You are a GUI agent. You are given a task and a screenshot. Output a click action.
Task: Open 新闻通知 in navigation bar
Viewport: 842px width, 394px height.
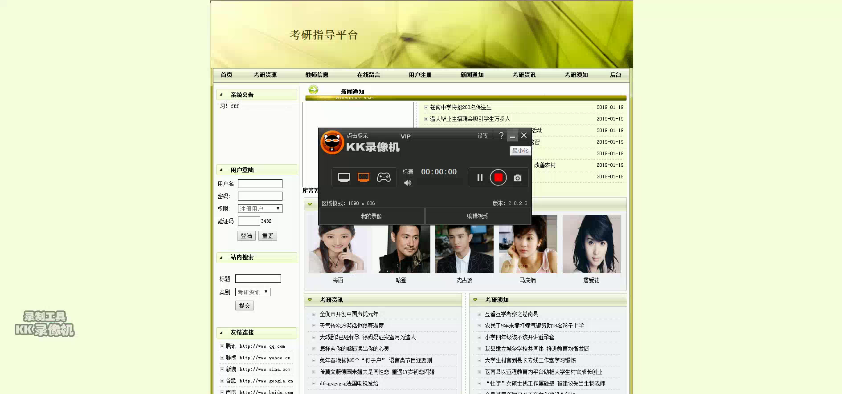click(472, 75)
